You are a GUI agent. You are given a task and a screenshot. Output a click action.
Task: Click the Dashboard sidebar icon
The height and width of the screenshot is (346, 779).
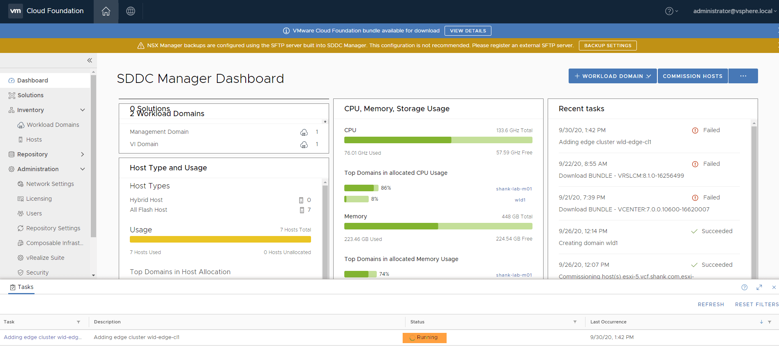click(12, 80)
